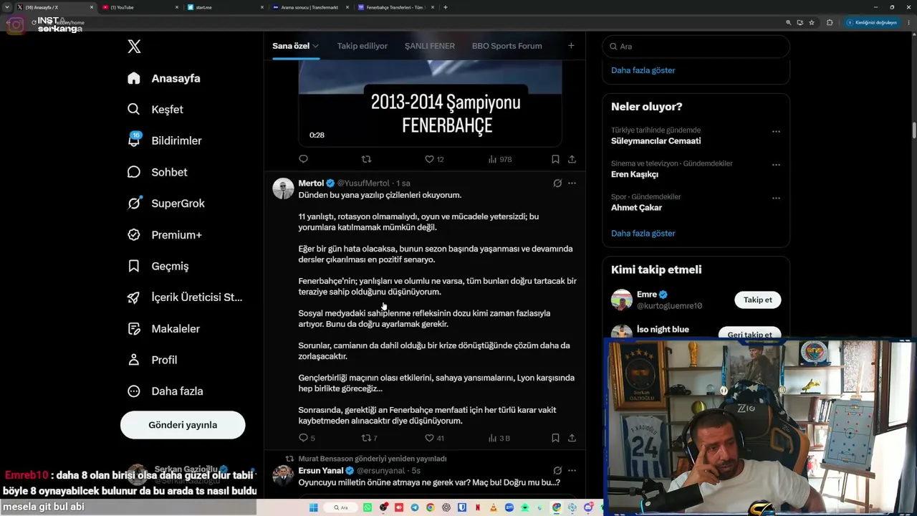Open Geçmiş bookmarks page
Image resolution: width=917 pixels, height=516 pixels.
(158, 266)
